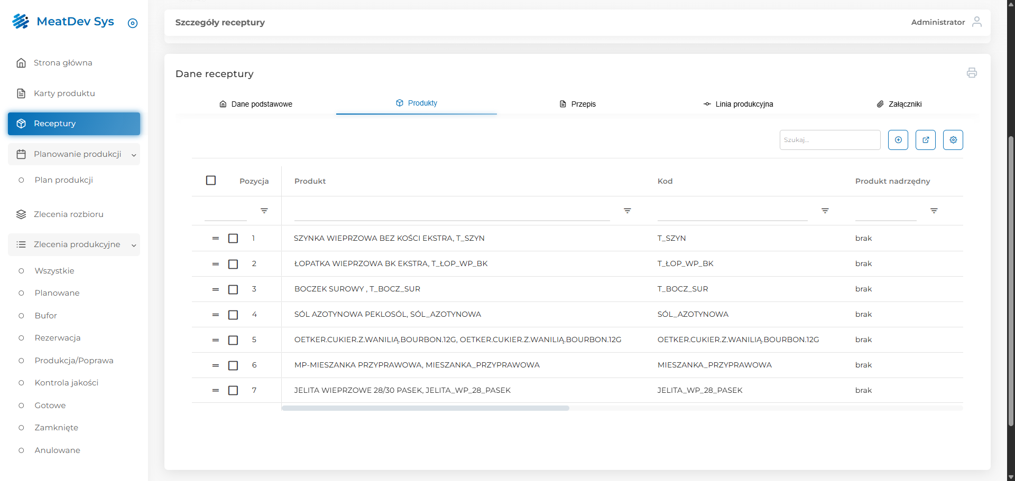Click the horizontal table scrollbar
Viewport: 1015px width, 481px height.
click(x=425, y=408)
